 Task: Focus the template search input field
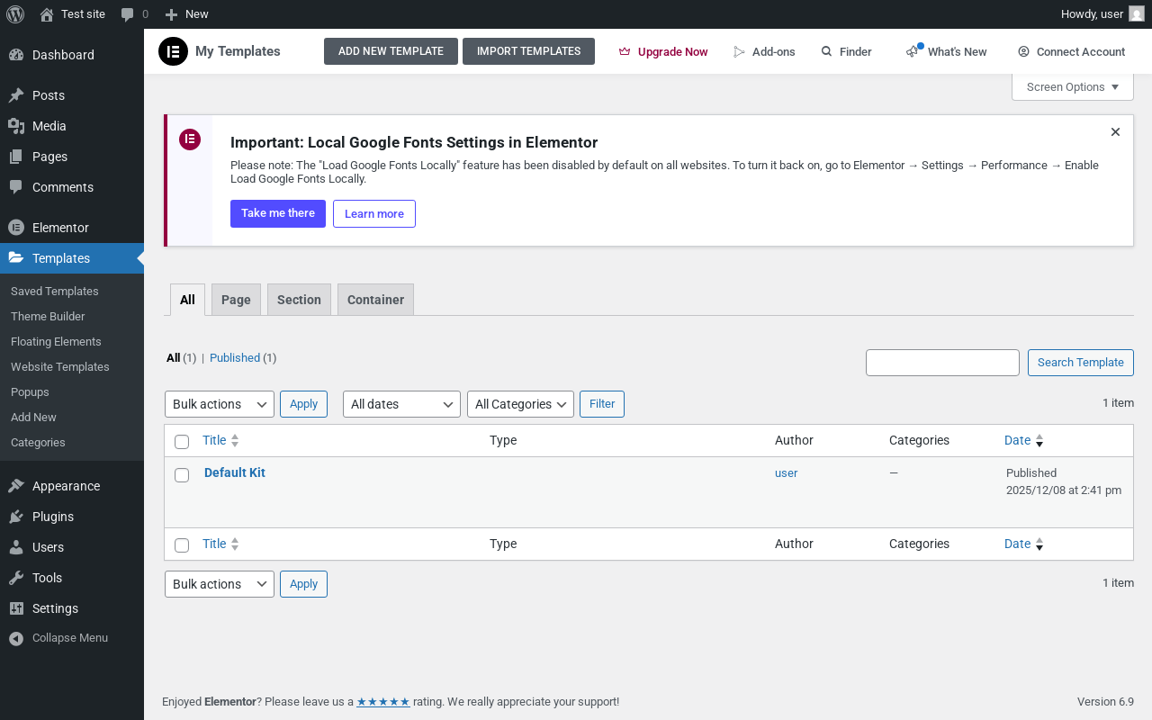coord(942,363)
